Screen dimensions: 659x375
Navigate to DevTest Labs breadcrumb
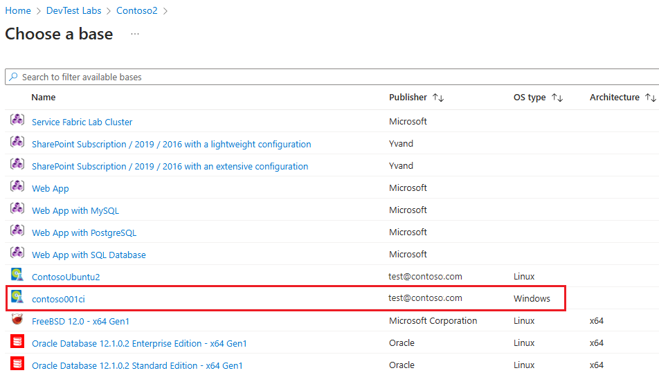pyautogui.click(x=73, y=10)
